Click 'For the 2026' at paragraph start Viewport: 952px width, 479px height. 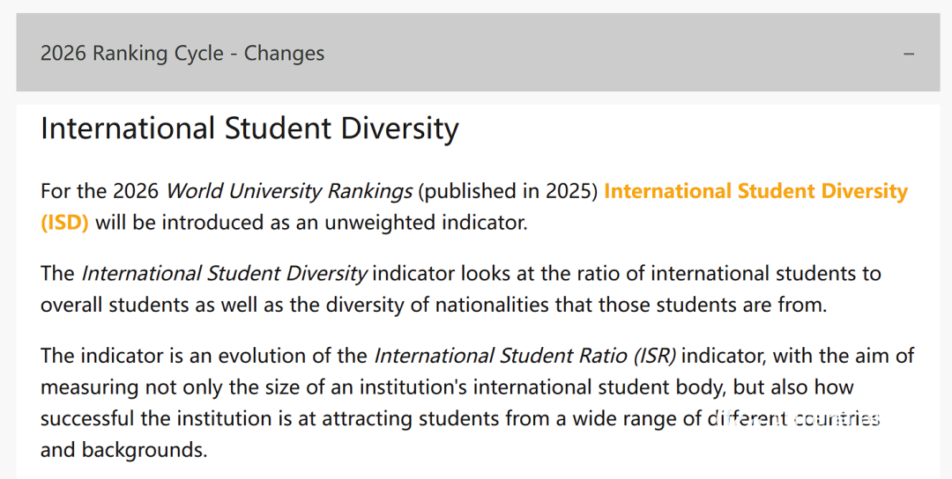point(100,191)
